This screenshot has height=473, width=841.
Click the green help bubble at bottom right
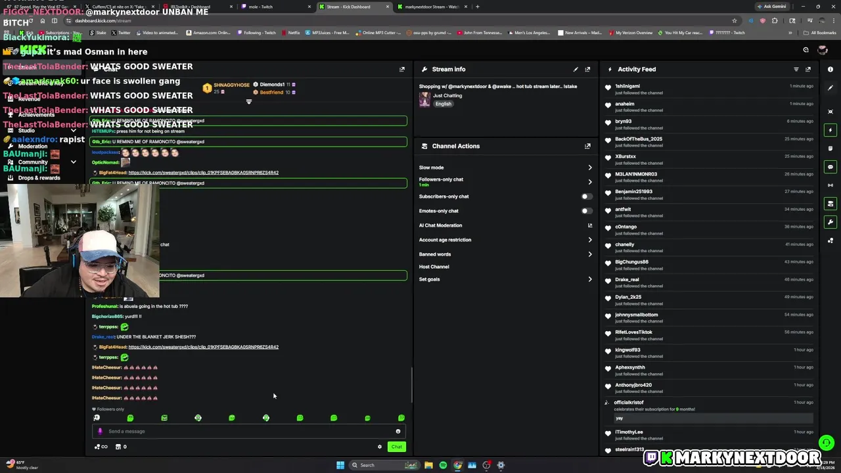click(x=827, y=443)
